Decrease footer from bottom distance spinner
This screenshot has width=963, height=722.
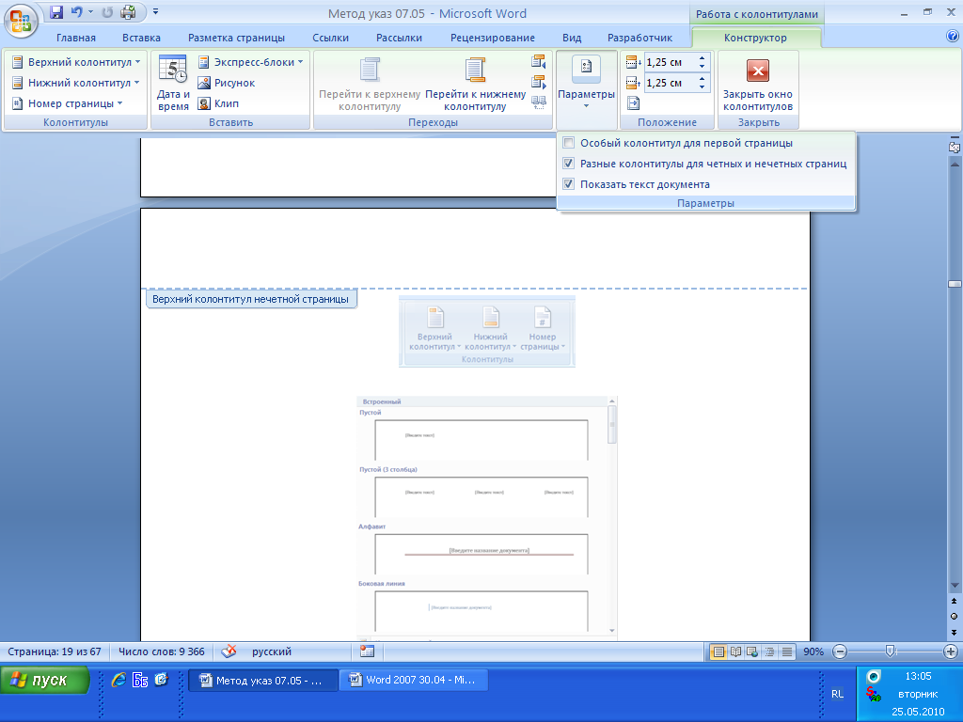[702, 86]
